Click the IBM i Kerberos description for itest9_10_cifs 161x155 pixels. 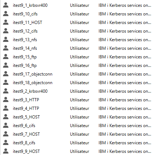pos(125,14)
